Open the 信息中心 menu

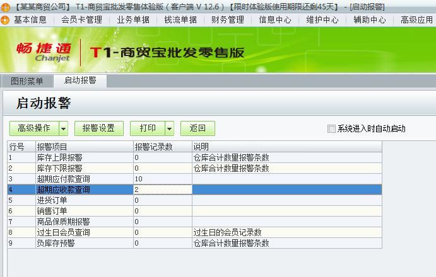pyautogui.click(x=275, y=20)
